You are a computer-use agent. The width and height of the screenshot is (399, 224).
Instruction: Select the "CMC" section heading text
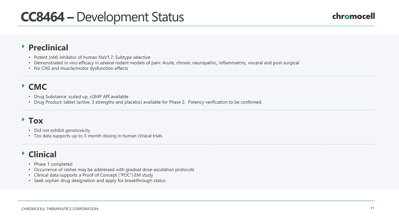[x=38, y=87]
